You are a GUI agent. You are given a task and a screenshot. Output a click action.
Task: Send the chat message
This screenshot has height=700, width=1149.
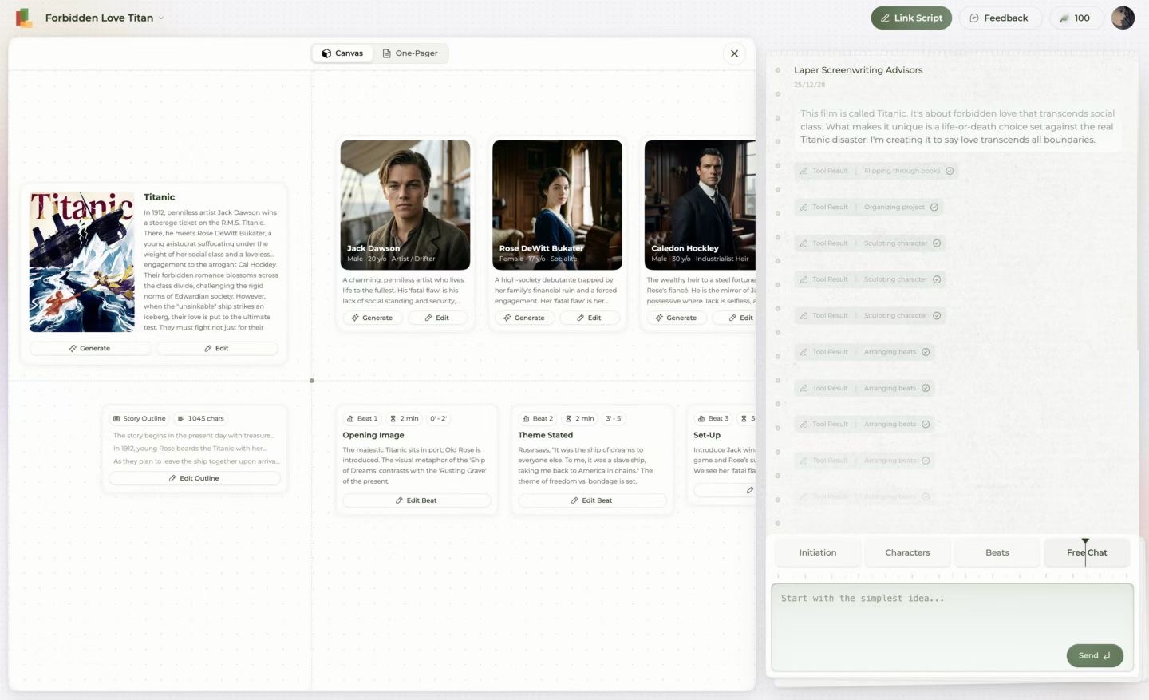pyautogui.click(x=1095, y=655)
